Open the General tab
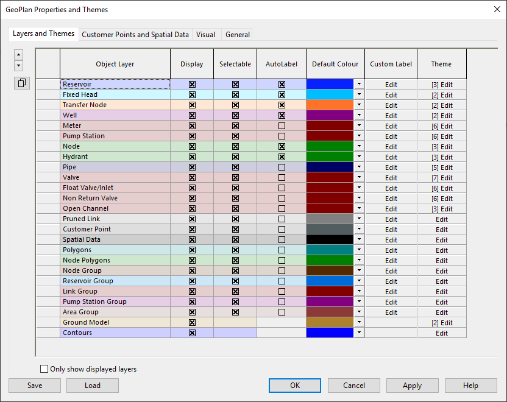Viewport: 507px width, 402px height. point(238,35)
